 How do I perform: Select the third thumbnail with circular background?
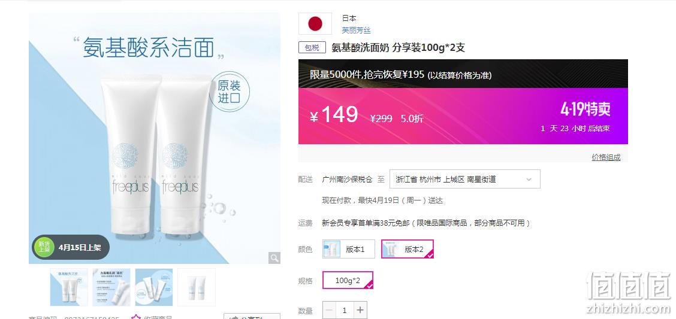point(154,287)
